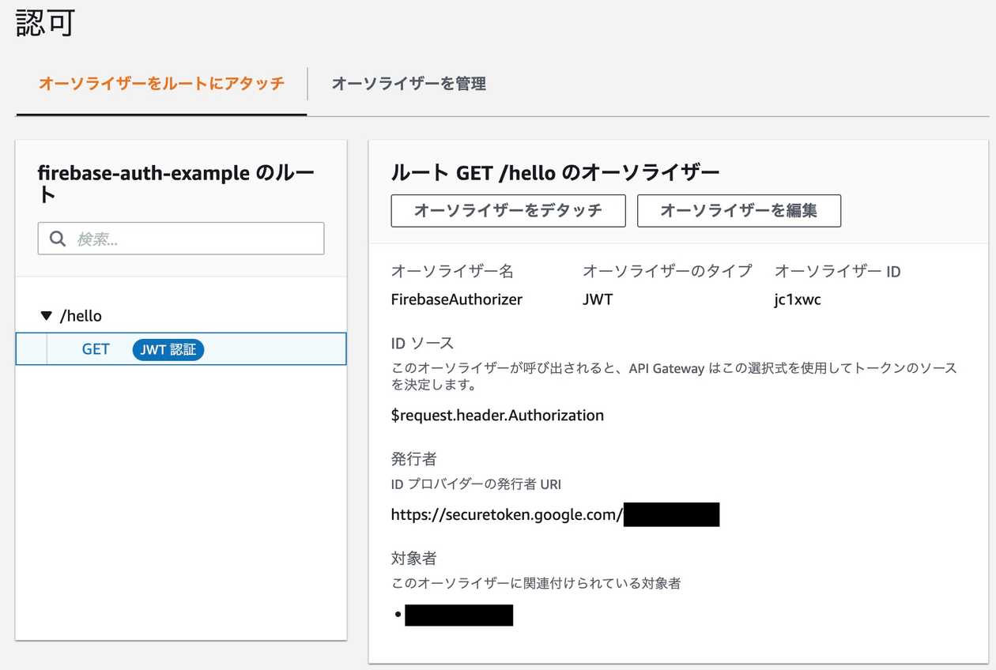Select the $request.header.Authorization ID source
The width and height of the screenshot is (996, 670).
pos(497,415)
